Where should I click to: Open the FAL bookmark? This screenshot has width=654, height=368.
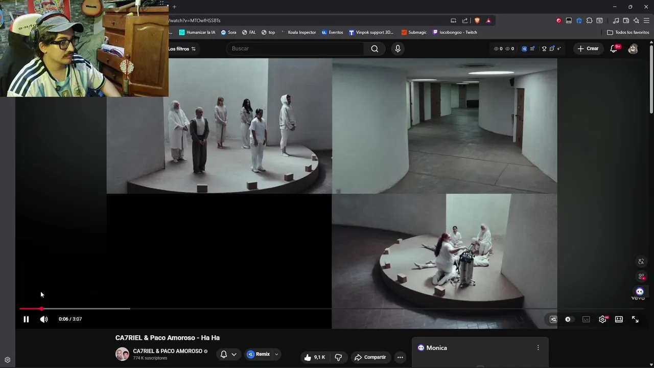coord(249,32)
